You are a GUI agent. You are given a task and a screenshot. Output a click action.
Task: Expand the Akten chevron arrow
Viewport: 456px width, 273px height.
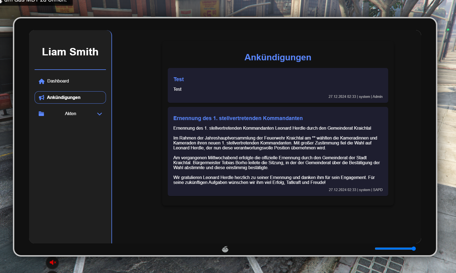tap(100, 114)
